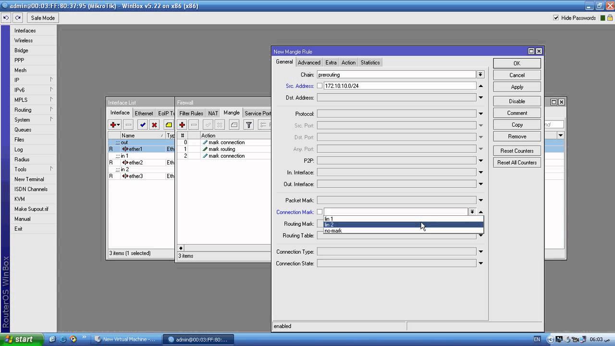
Task: Expand the Out. Interface field
Action: (x=480, y=184)
